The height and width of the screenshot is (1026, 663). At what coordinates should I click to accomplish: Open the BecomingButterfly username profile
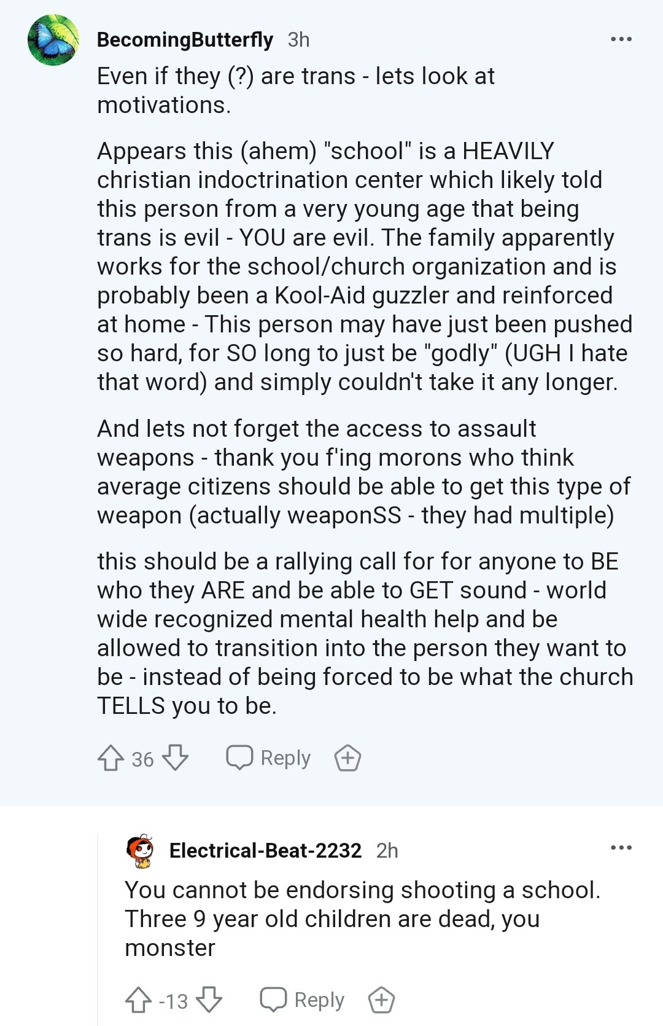[185, 40]
